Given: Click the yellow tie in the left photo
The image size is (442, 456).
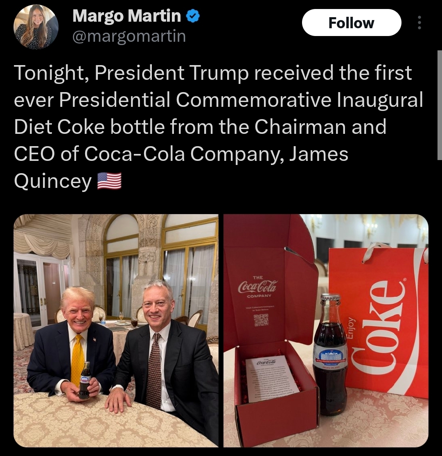Looking at the screenshot, I should click(x=77, y=360).
